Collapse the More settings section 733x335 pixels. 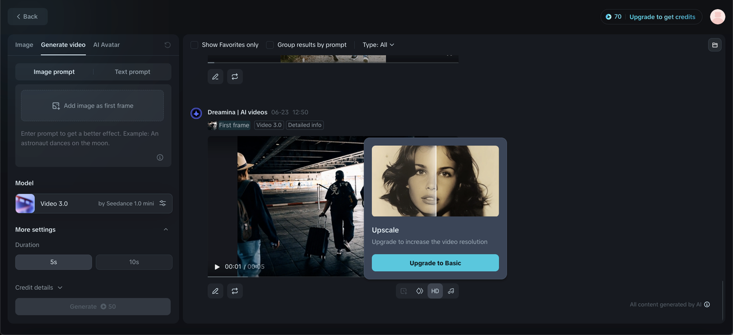(166, 230)
